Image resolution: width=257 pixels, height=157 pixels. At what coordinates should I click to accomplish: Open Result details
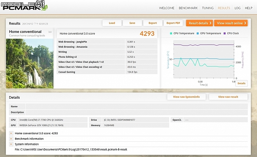[x=200, y=23]
